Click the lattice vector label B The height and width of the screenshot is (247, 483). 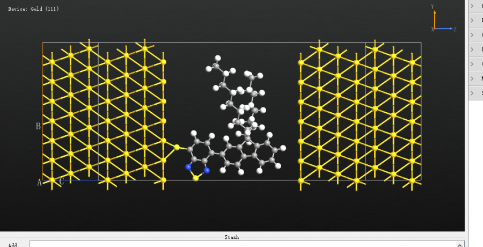tap(38, 126)
